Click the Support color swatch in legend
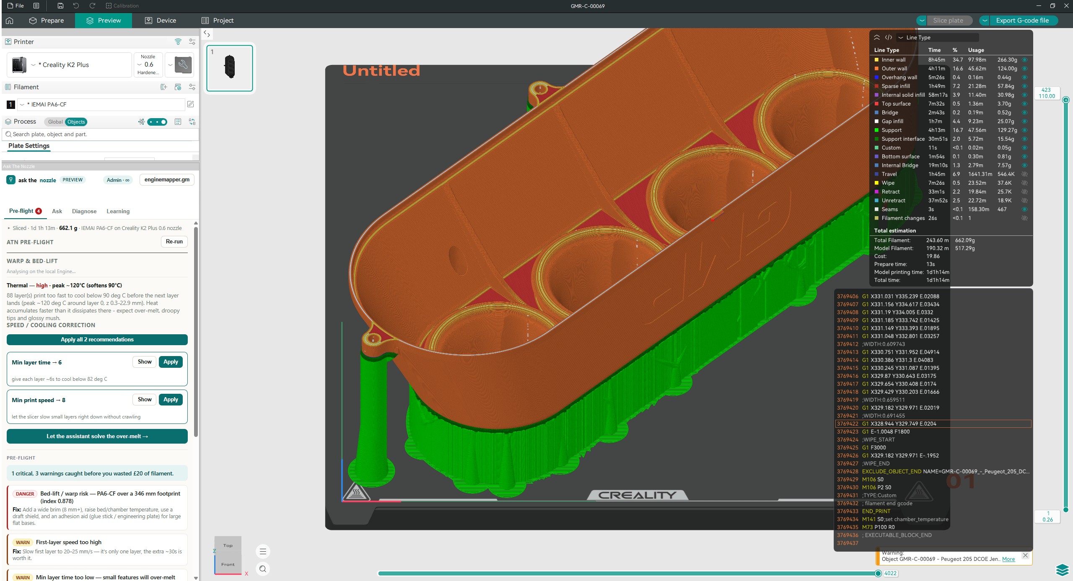 (876, 130)
